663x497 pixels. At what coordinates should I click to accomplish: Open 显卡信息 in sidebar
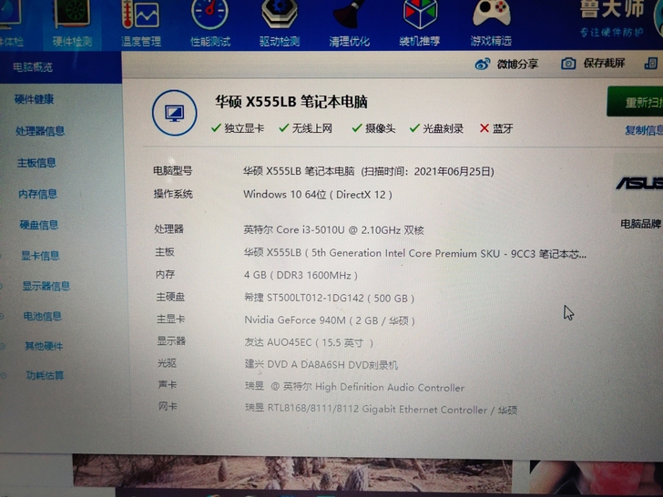click(41, 256)
